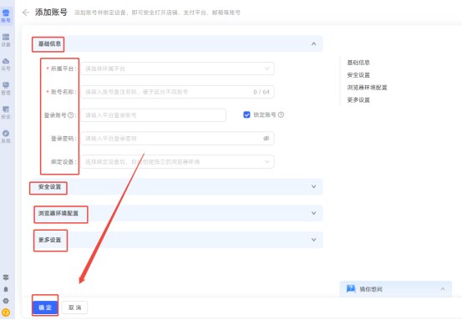Open the compass sidebar icon below 安全
This screenshot has height=320, width=462.
(6, 137)
